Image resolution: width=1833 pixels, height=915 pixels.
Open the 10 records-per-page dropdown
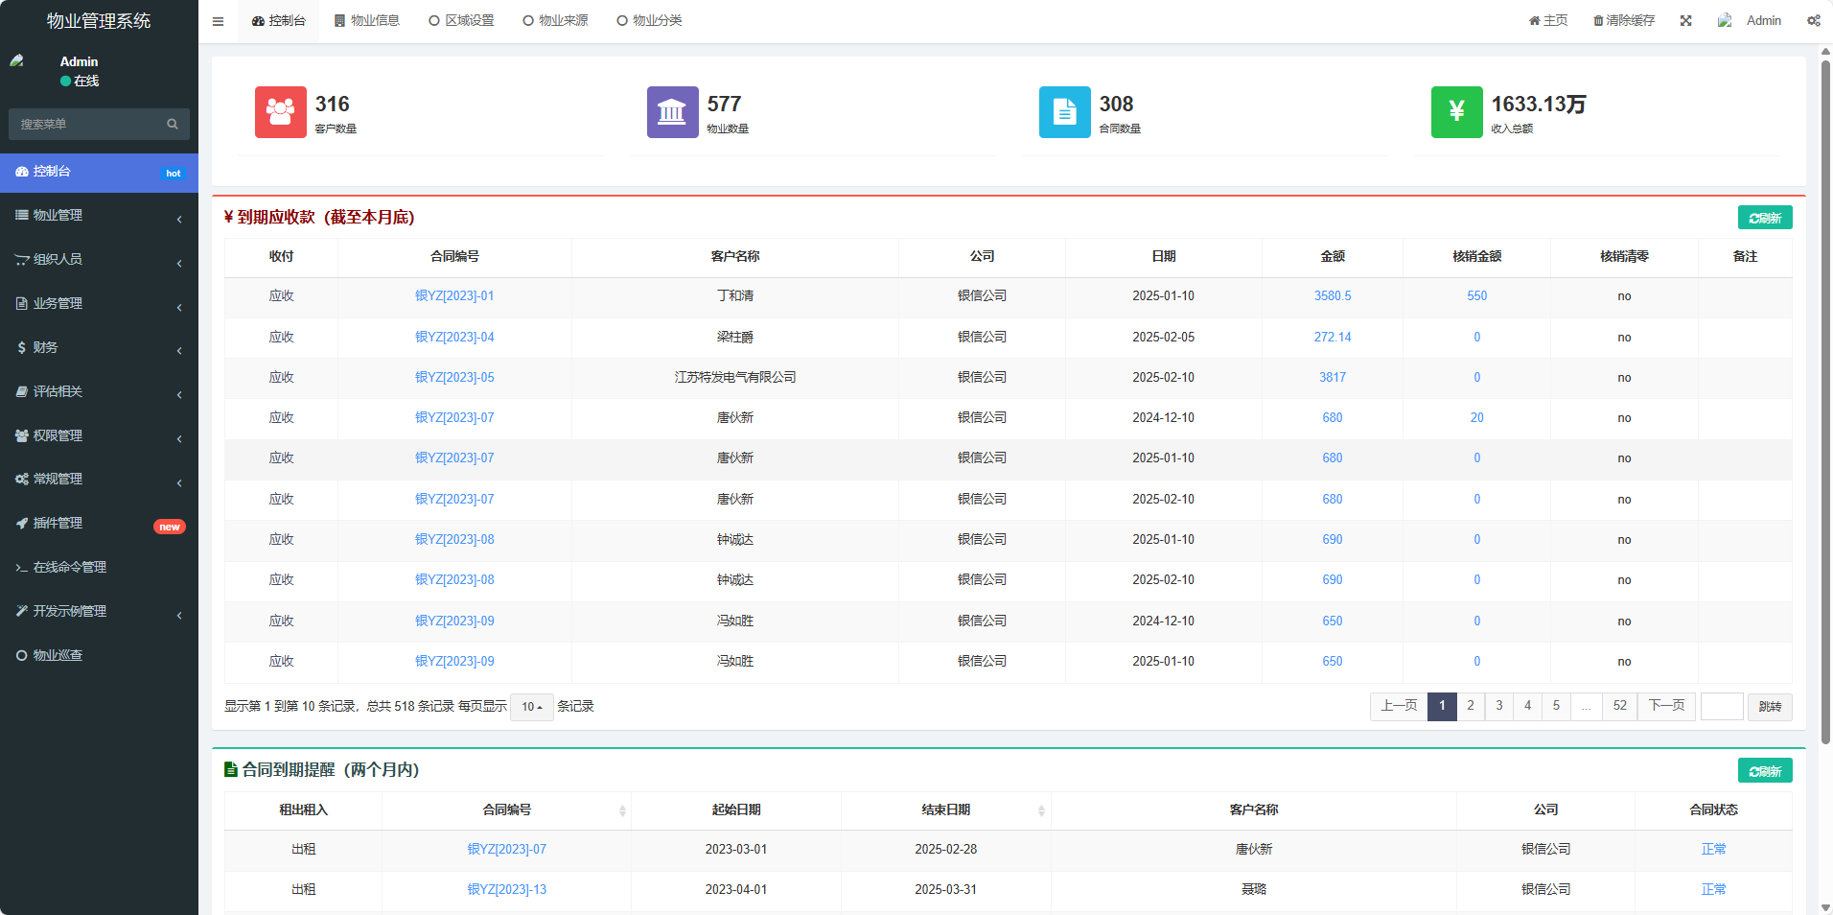pyautogui.click(x=532, y=707)
